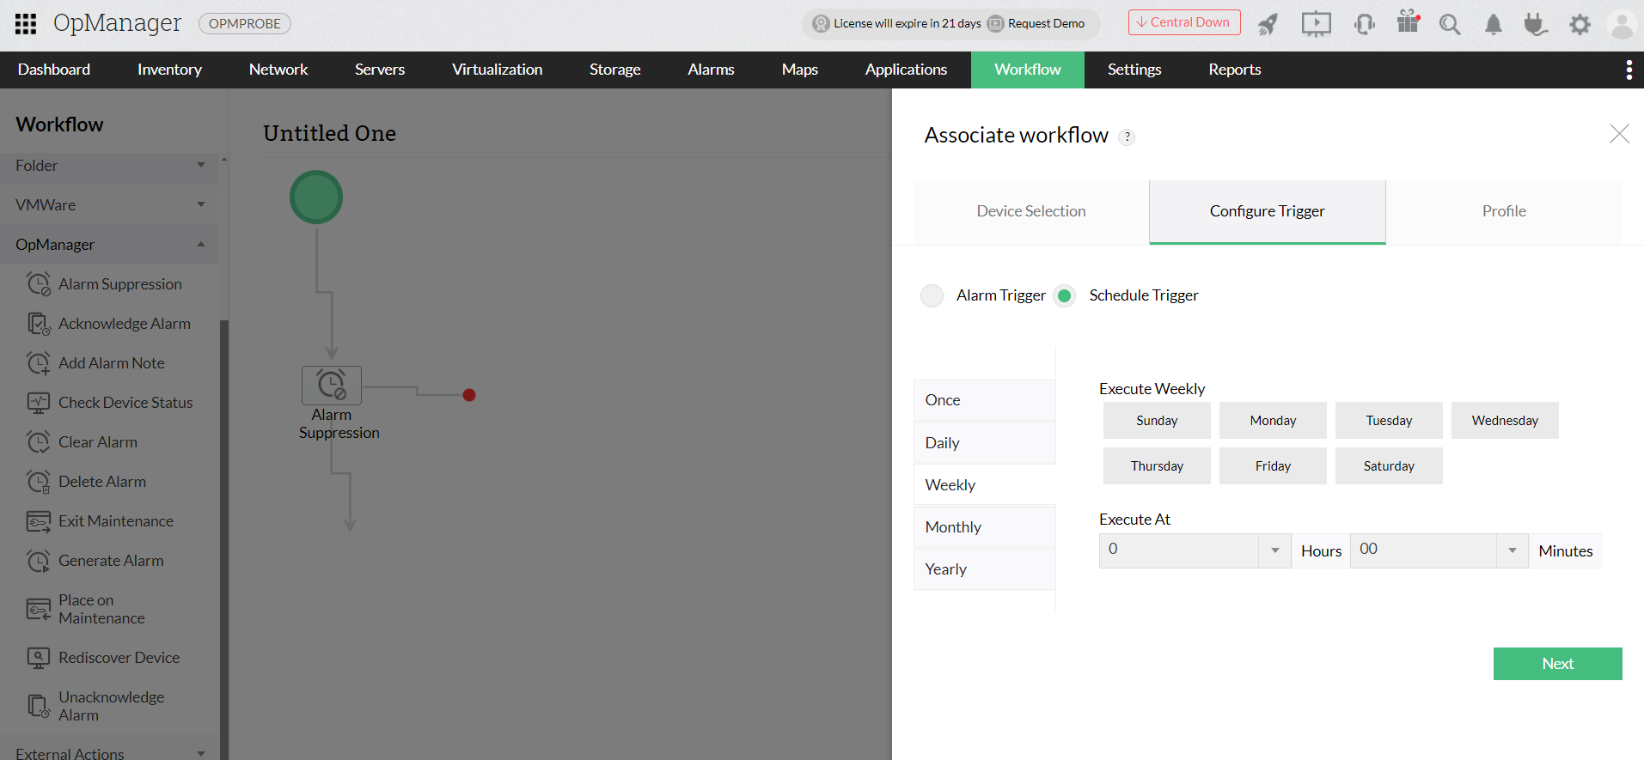Select the Alarm Trigger radio button
The height and width of the screenshot is (760, 1644).
(932, 295)
